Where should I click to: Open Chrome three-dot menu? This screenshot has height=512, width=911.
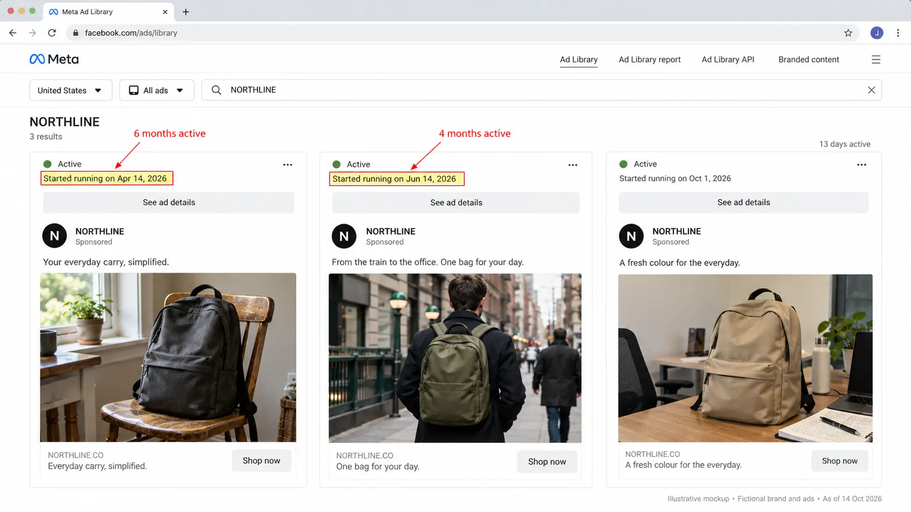click(898, 33)
